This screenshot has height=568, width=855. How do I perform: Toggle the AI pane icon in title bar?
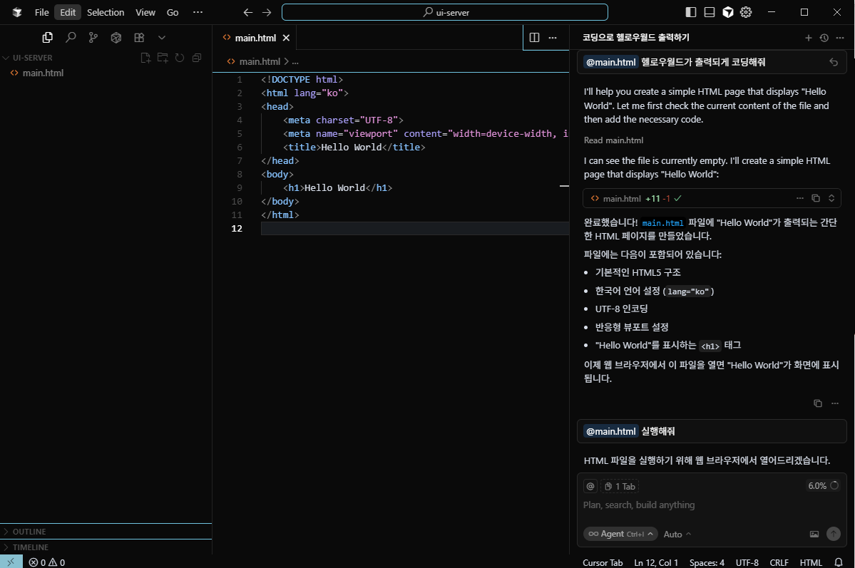728,12
